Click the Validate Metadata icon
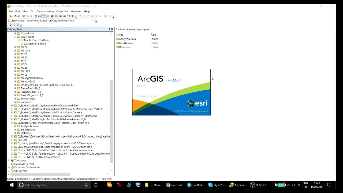 [x=10, y=25]
